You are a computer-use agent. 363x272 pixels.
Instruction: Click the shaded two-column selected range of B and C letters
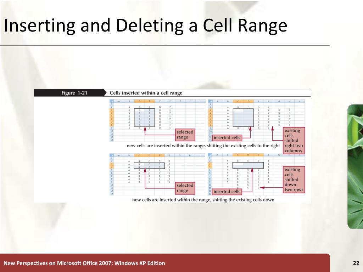(x=145, y=118)
